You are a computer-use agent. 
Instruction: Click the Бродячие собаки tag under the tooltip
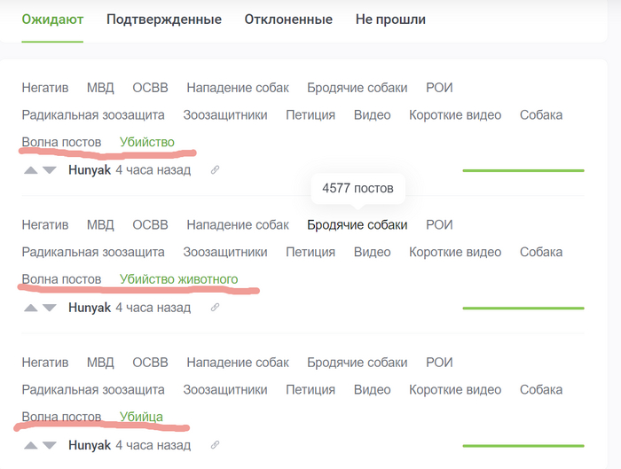pyautogui.click(x=358, y=225)
